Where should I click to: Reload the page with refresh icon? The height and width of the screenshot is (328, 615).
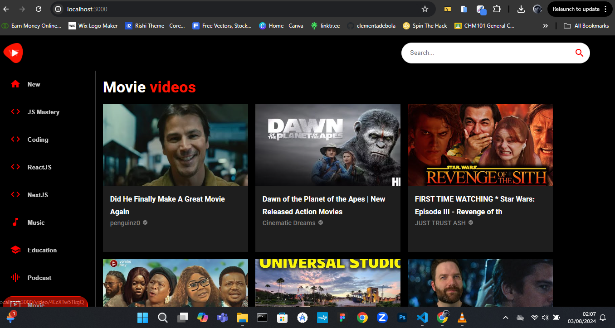[x=39, y=9]
